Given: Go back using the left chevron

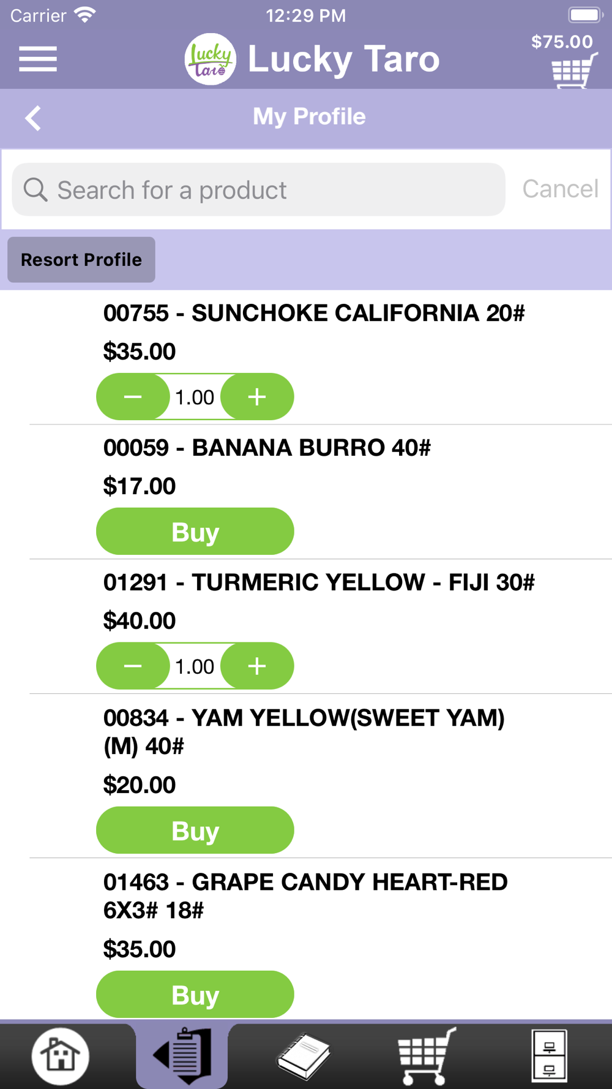Looking at the screenshot, I should pos(34,118).
